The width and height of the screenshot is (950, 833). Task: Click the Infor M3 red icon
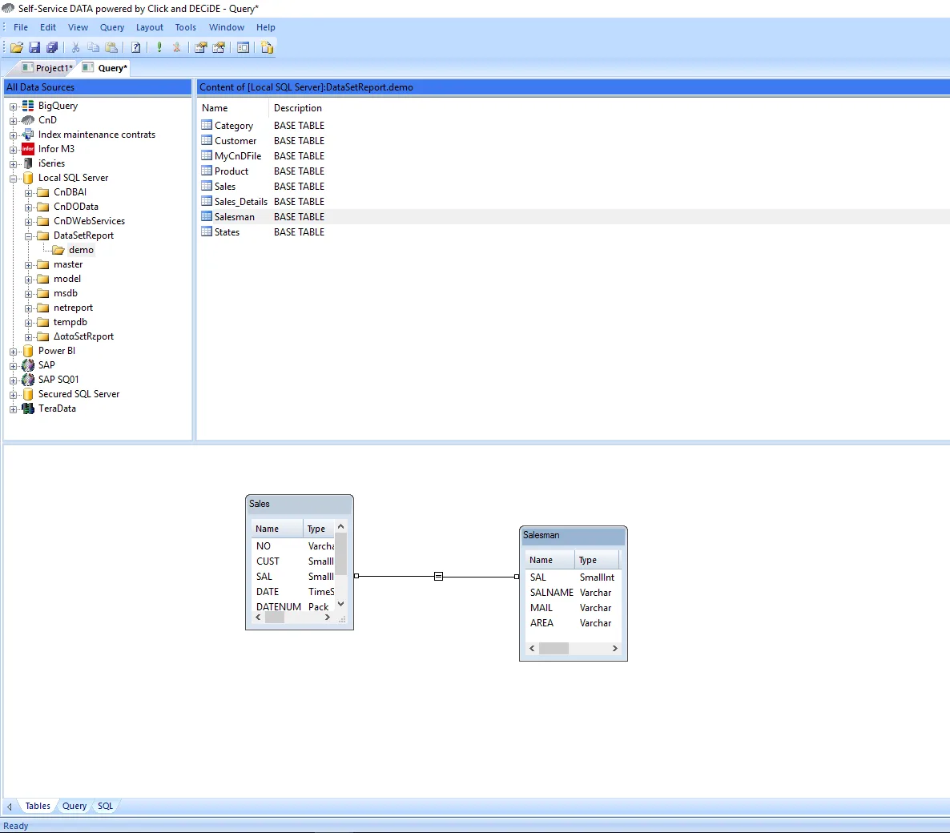28,148
